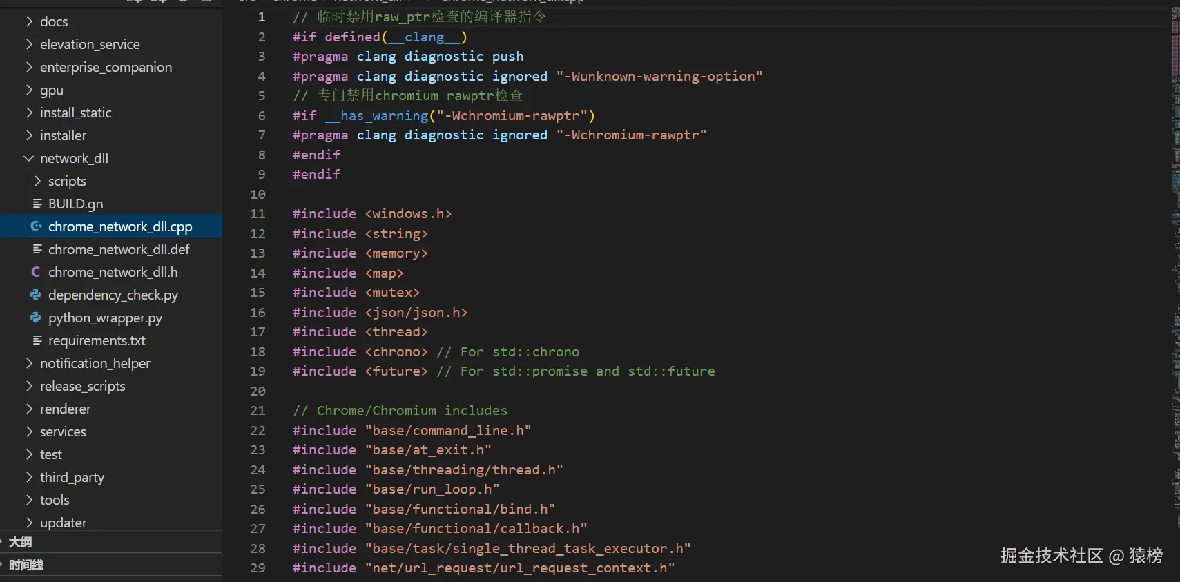Select chrome_network_dll.cpp in explorer

pos(111,226)
